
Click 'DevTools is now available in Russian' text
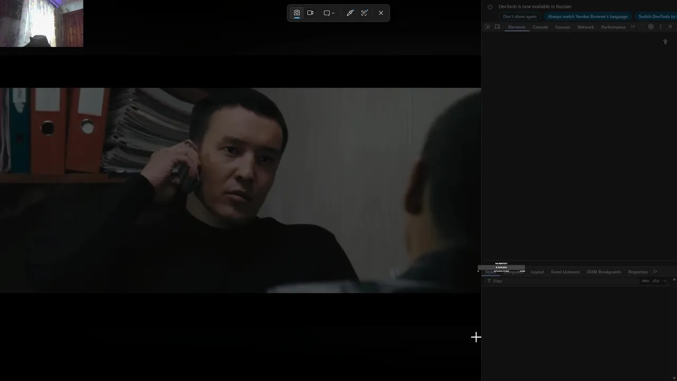coord(535,7)
